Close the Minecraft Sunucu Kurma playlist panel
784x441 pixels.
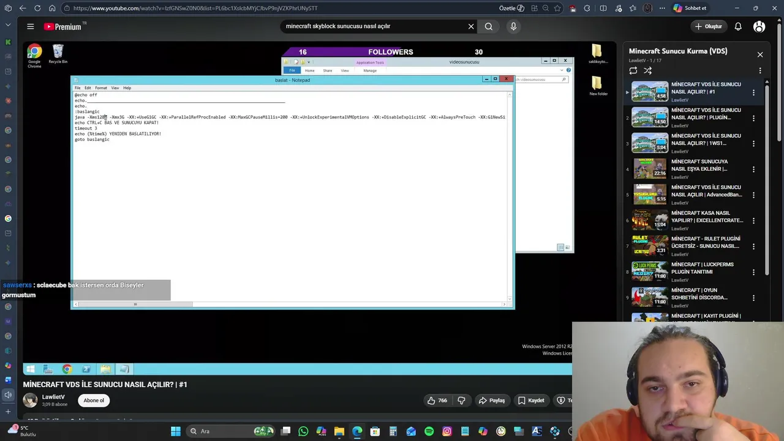(760, 55)
